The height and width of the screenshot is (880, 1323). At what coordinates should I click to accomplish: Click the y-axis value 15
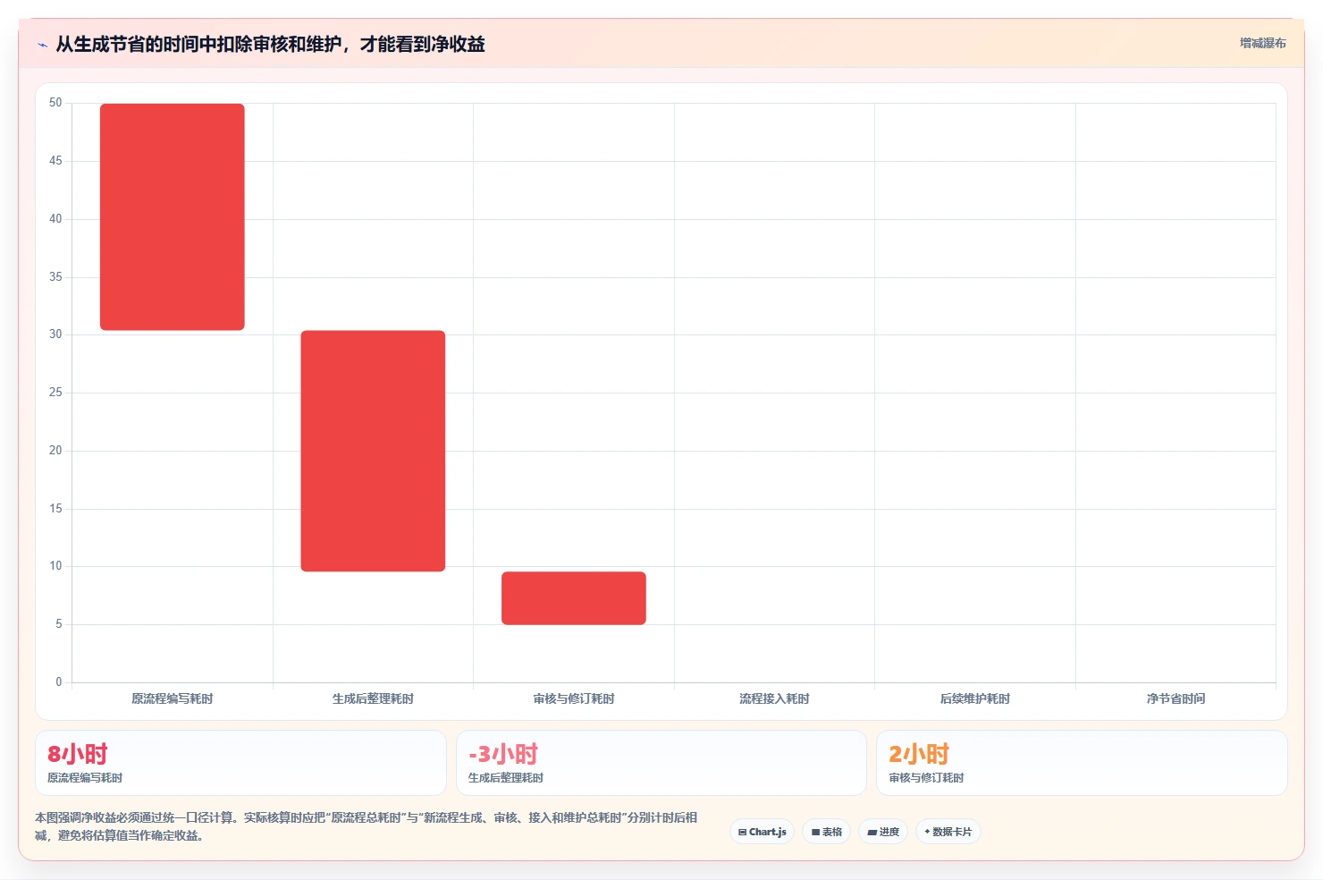click(x=55, y=509)
